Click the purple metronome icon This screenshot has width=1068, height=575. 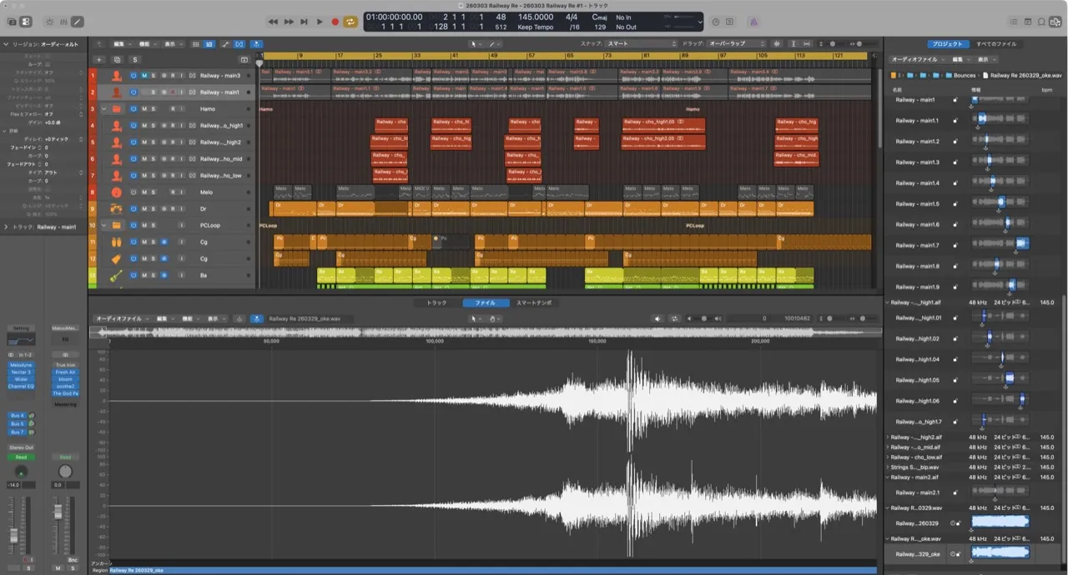tap(753, 22)
